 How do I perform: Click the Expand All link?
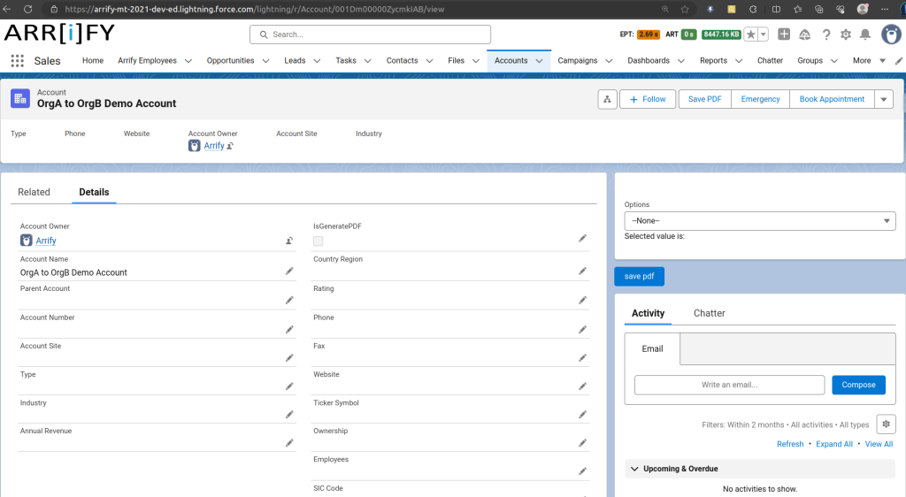[x=833, y=444]
